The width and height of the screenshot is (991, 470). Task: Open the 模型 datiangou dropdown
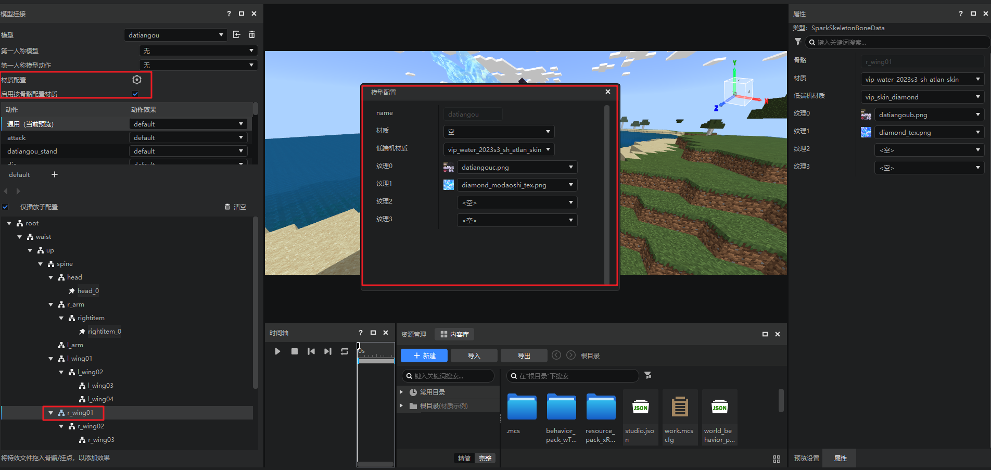point(176,35)
